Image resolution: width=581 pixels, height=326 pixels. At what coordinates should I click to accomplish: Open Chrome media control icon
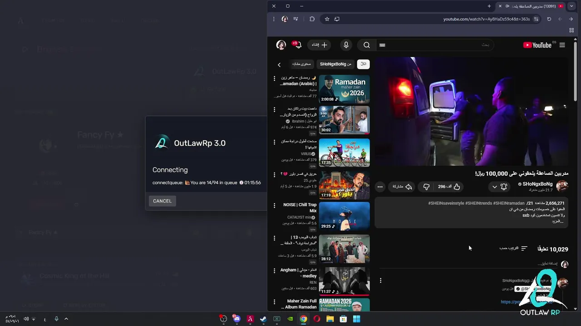click(x=296, y=19)
